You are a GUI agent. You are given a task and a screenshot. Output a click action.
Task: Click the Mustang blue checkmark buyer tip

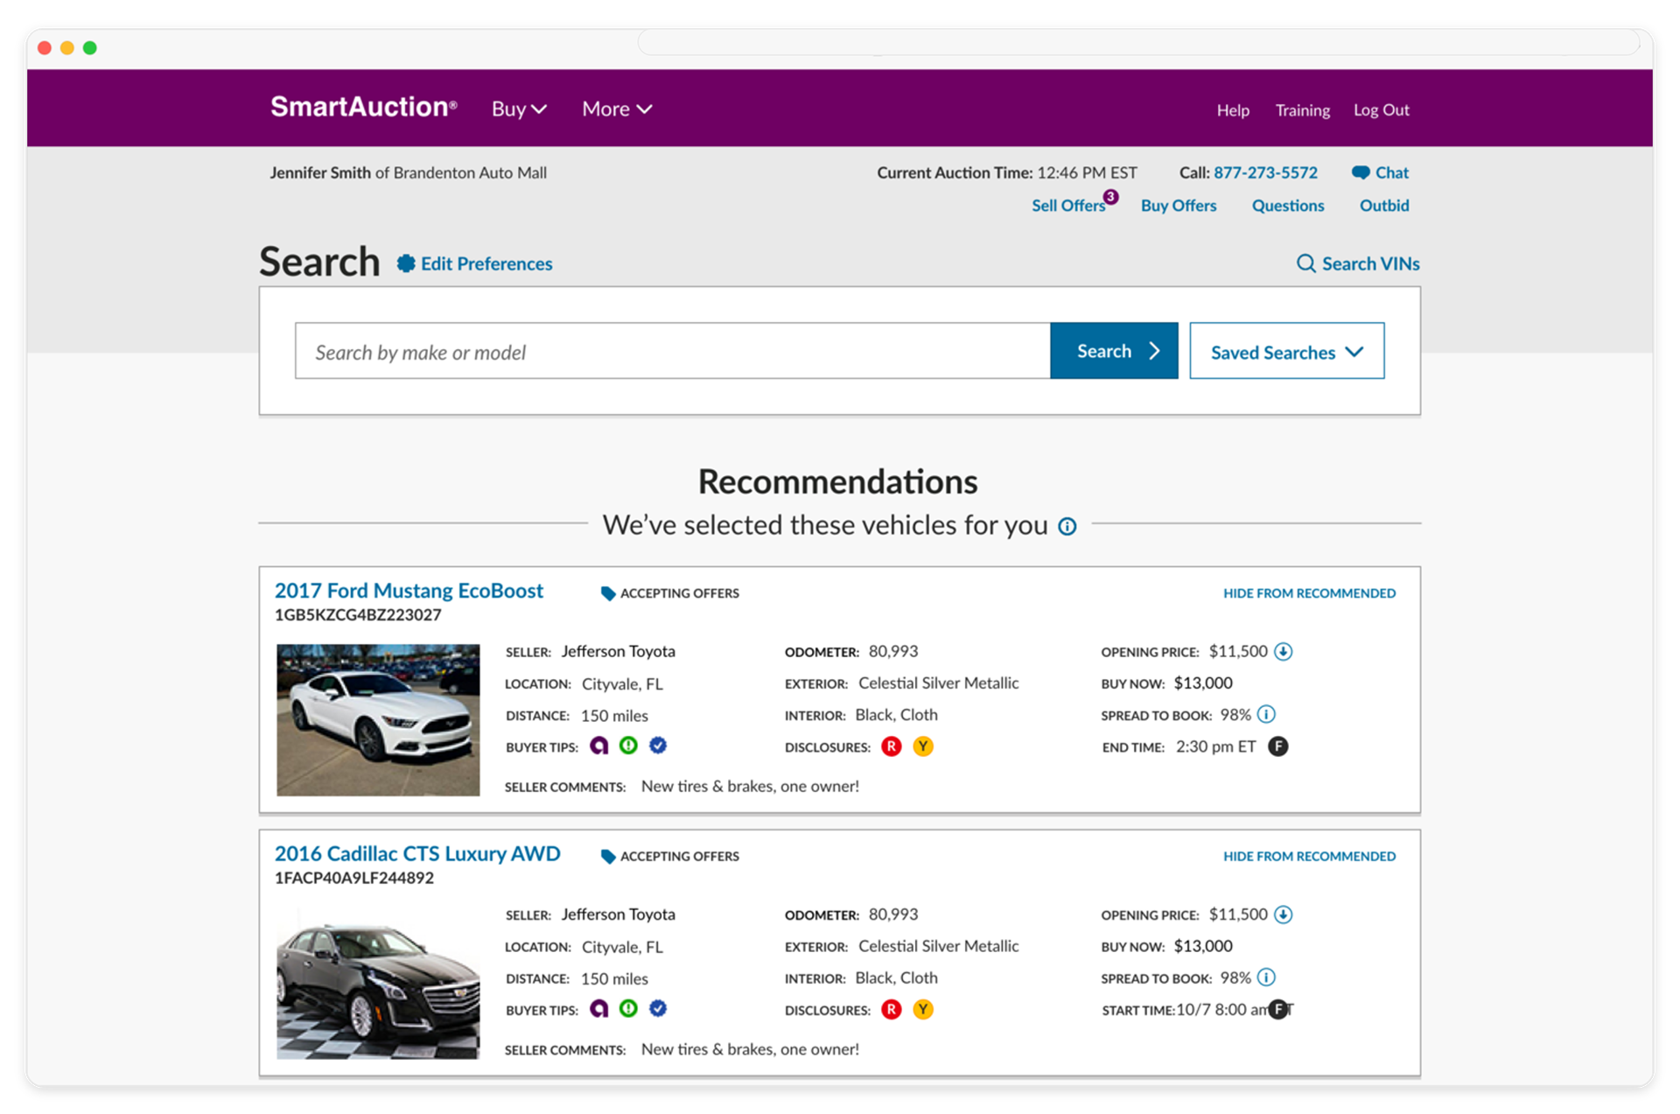658,746
